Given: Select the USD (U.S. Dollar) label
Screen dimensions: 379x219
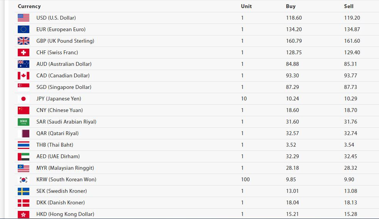Looking at the screenshot, I should tap(56, 18).
